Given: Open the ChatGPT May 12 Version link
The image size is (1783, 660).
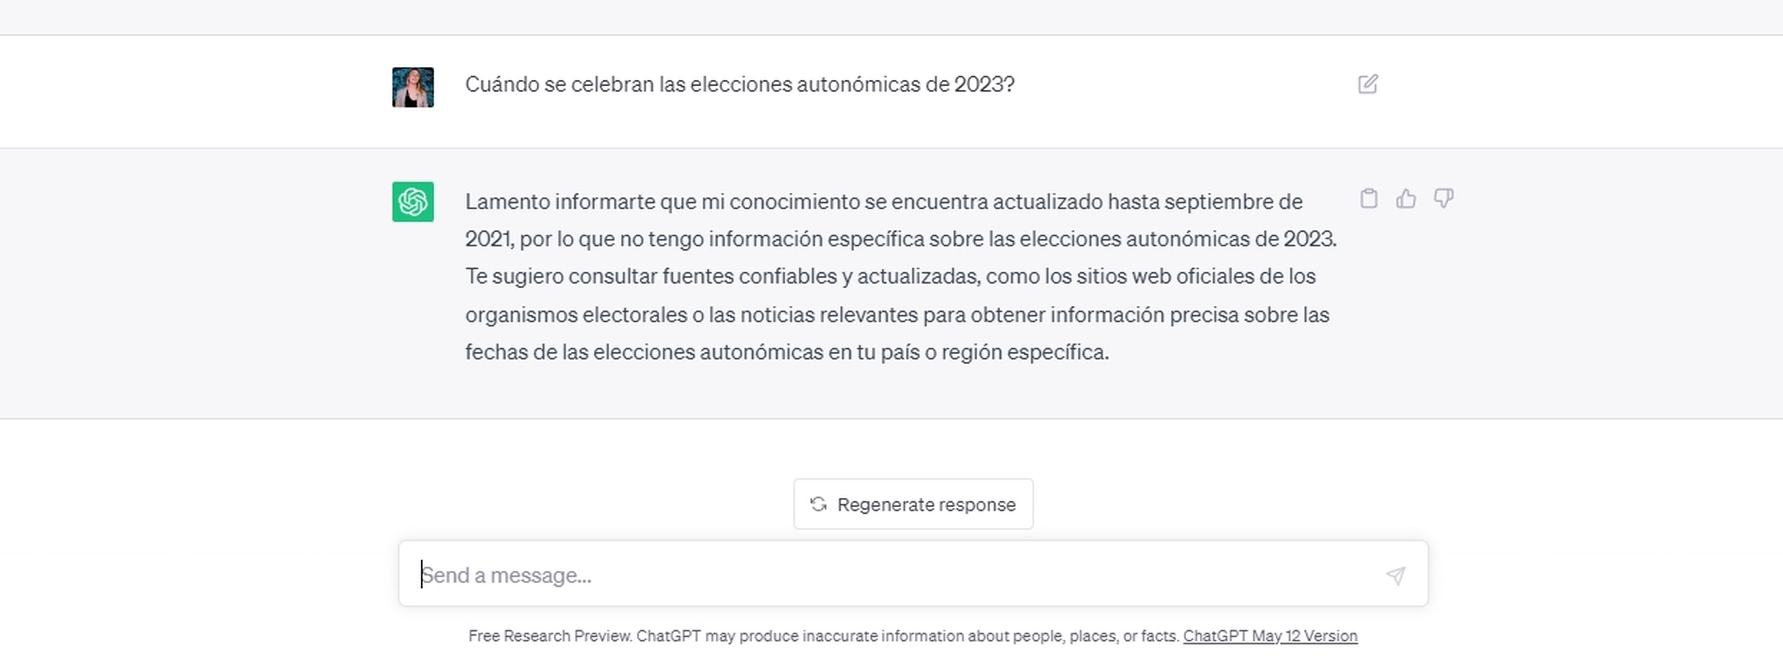Looking at the screenshot, I should coord(1269,636).
